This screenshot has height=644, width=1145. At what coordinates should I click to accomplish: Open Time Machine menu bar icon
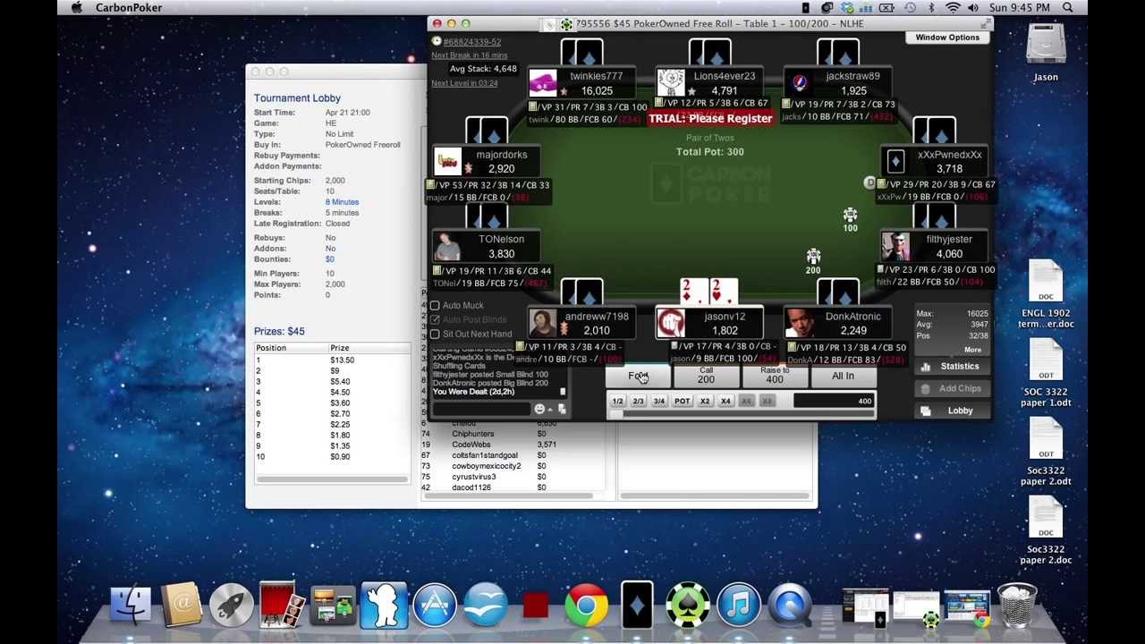(910, 7)
